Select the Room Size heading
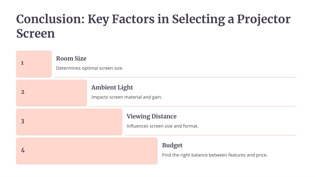The height and width of the screenshot is (177, 315). click(71, 58)
